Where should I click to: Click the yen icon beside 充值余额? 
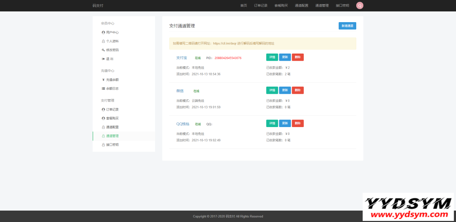click(x=103, y=80)
